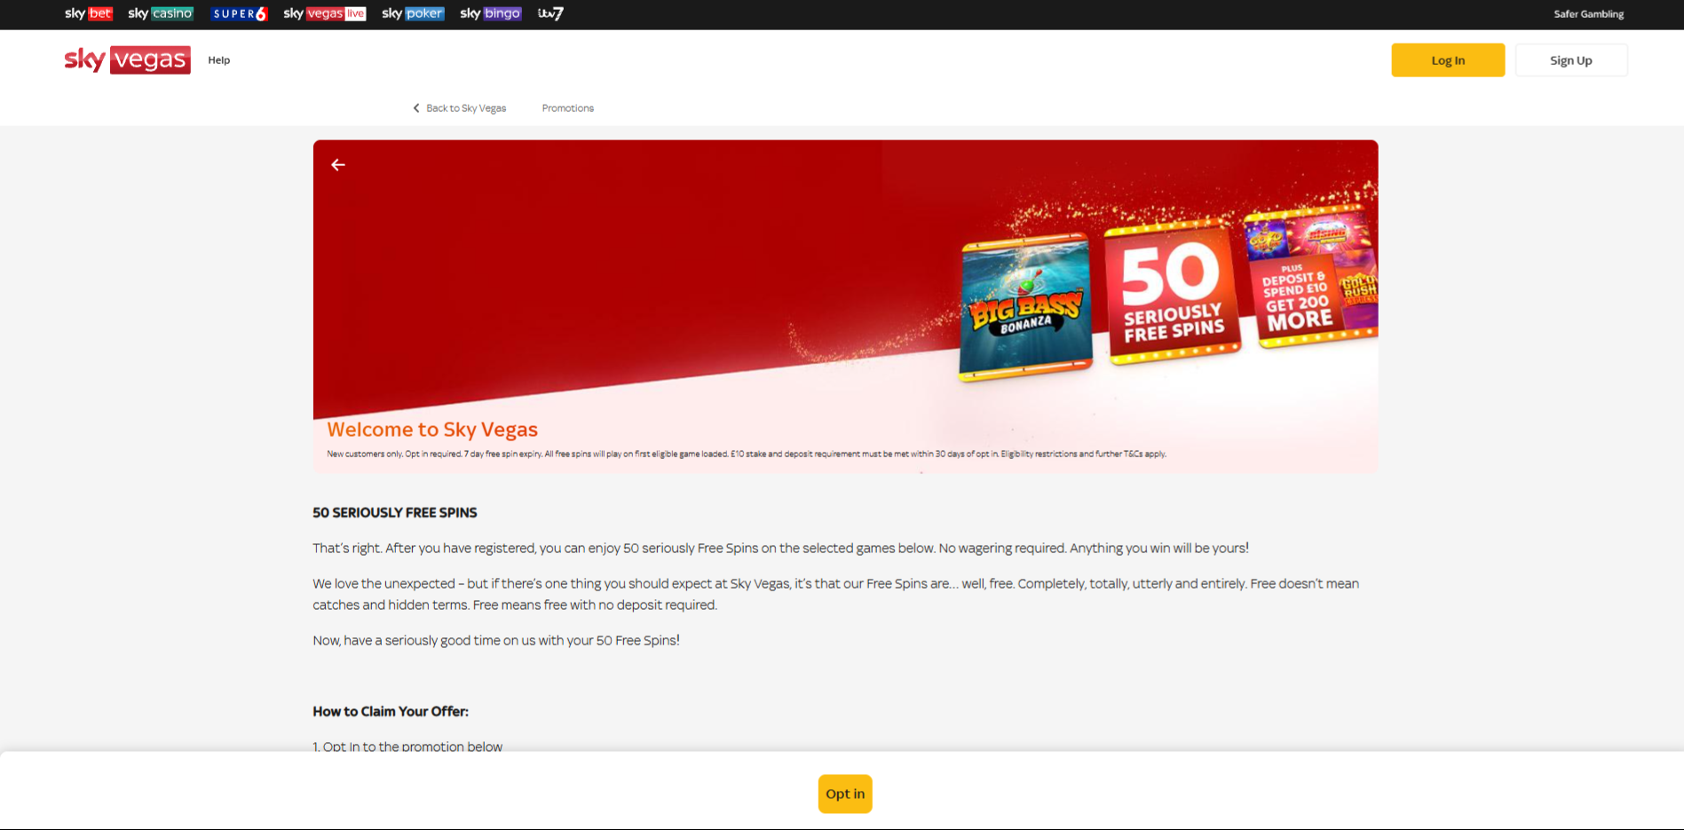The image size is (1684, 830).
Task: Click the Opt in button
Action: tap(845, 794)
